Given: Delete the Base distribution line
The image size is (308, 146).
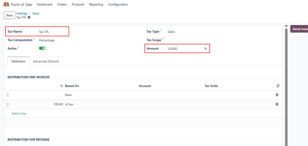Looking at the screenshot, I should pos(277,95).
